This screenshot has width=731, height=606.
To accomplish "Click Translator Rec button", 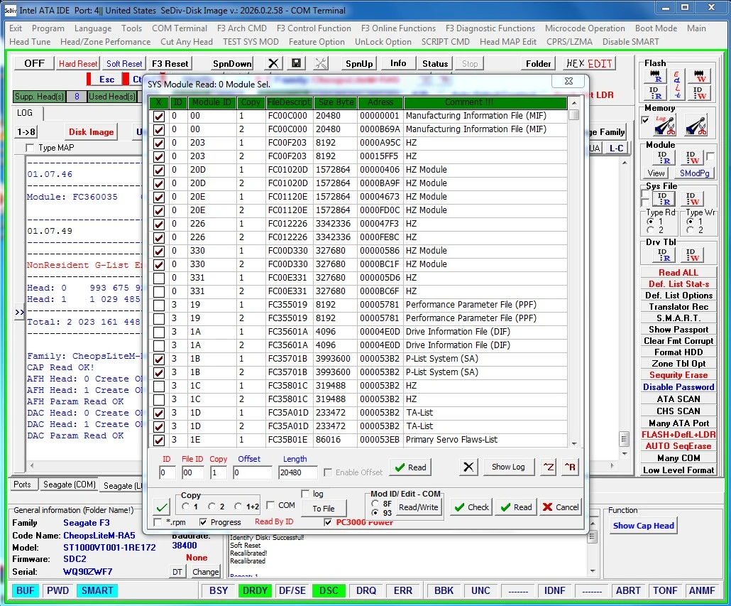I will [x=678, y=307].
